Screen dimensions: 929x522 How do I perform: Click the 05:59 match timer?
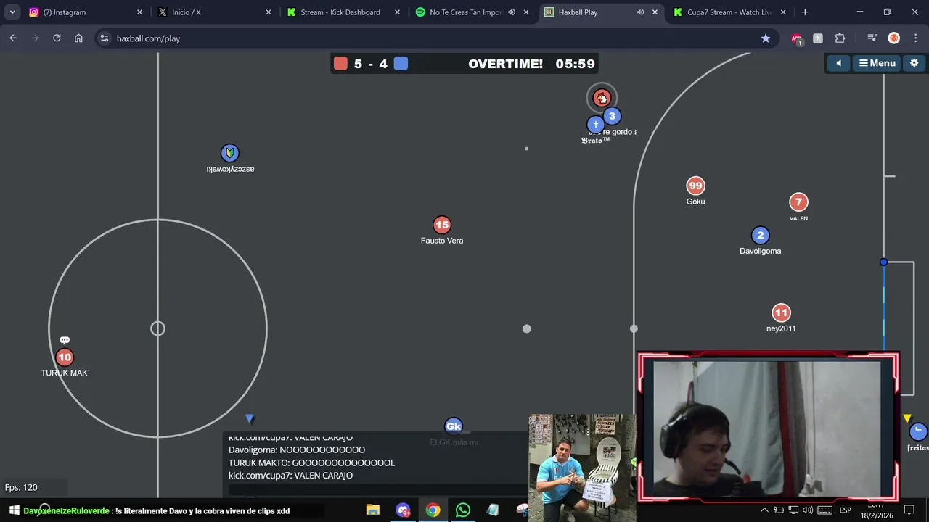(x=575, y=64)
